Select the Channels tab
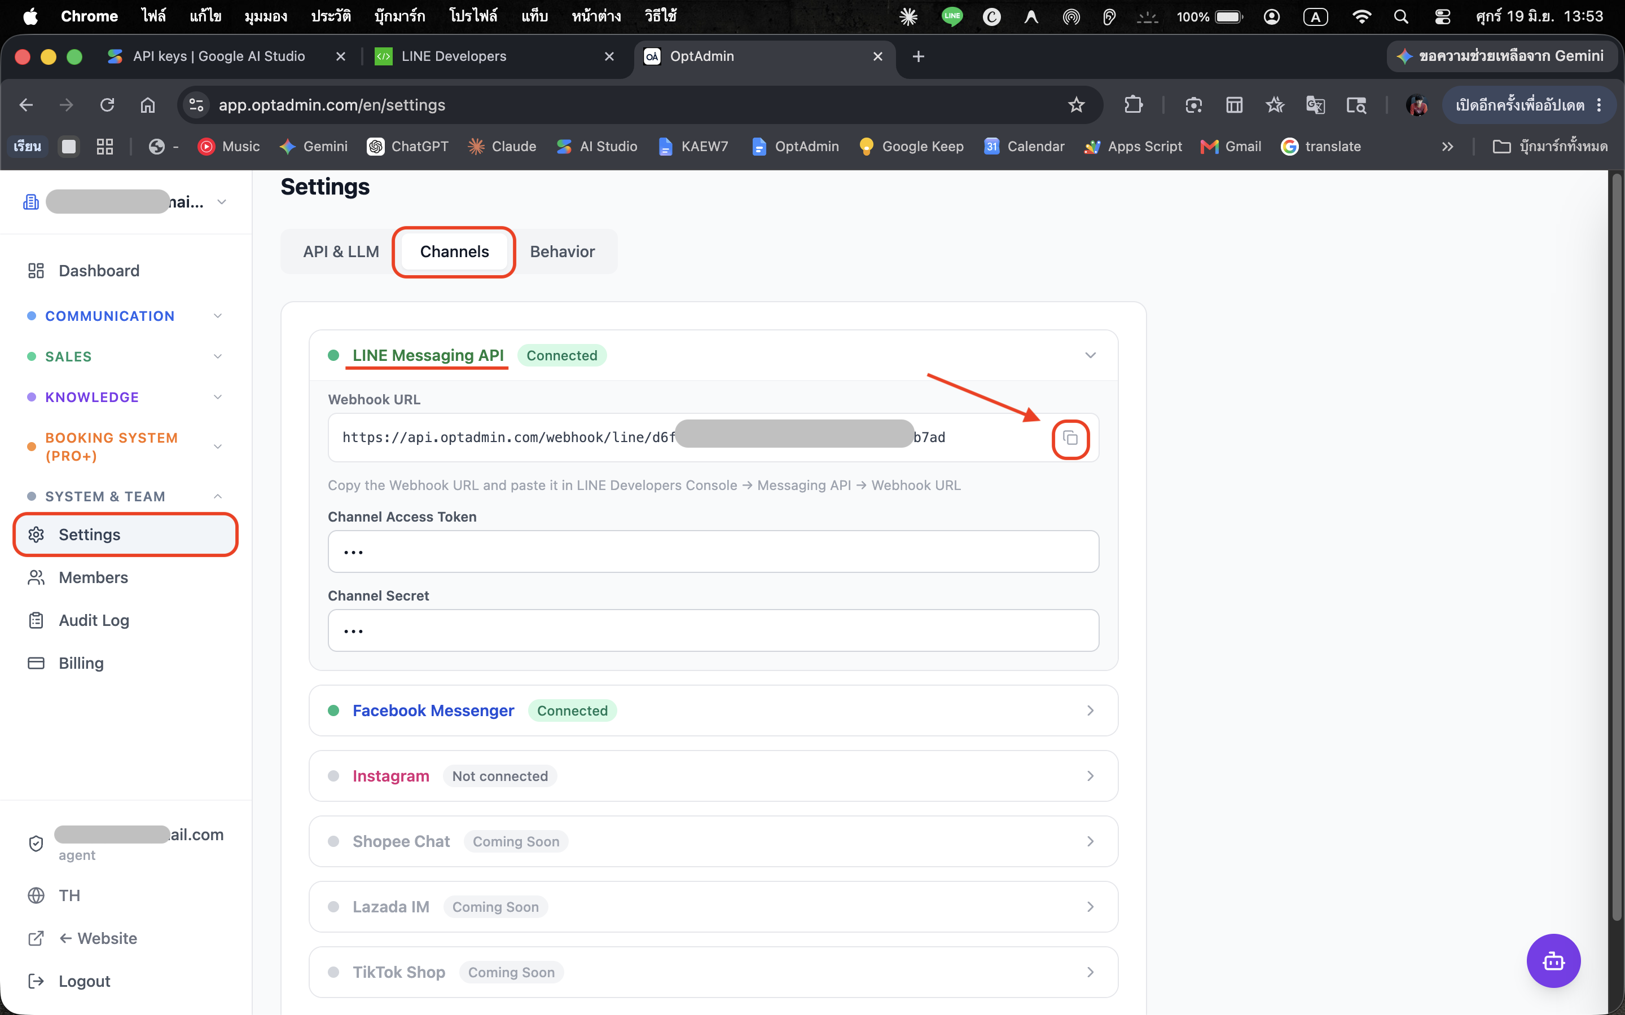1625x1015 pixels. click(455, 251)
